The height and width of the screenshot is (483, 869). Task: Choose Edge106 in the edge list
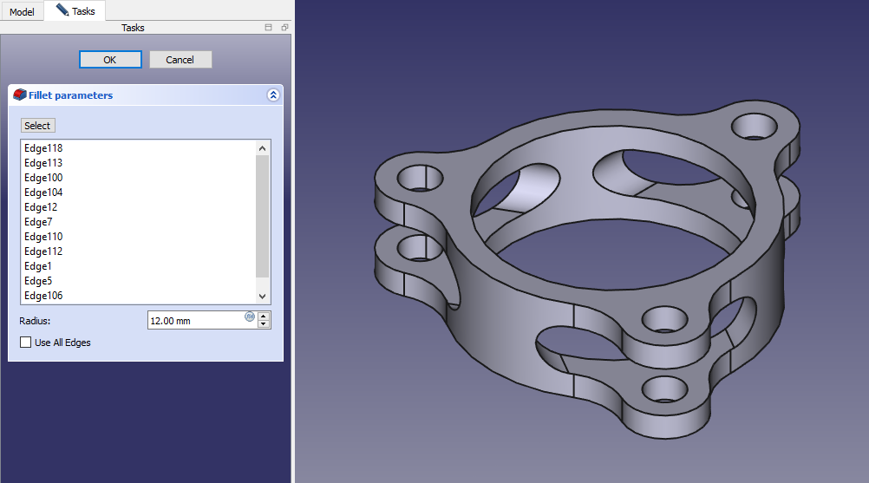tap(43, 296)
